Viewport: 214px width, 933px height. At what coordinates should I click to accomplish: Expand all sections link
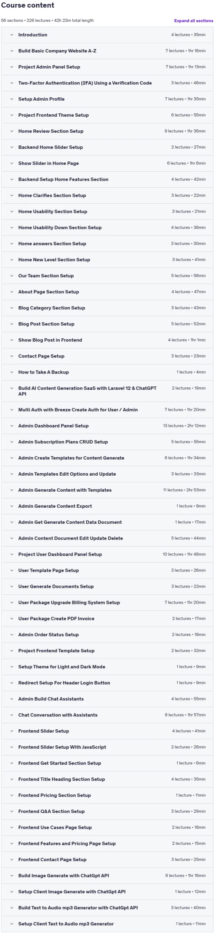point(193,21)
